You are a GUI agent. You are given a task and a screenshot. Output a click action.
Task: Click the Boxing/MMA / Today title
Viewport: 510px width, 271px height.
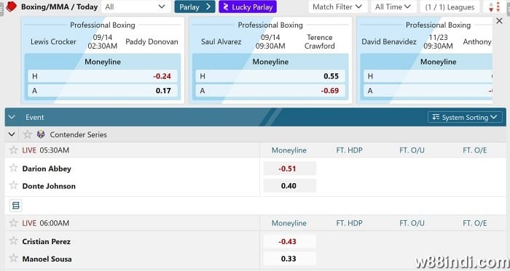[59, 7]
